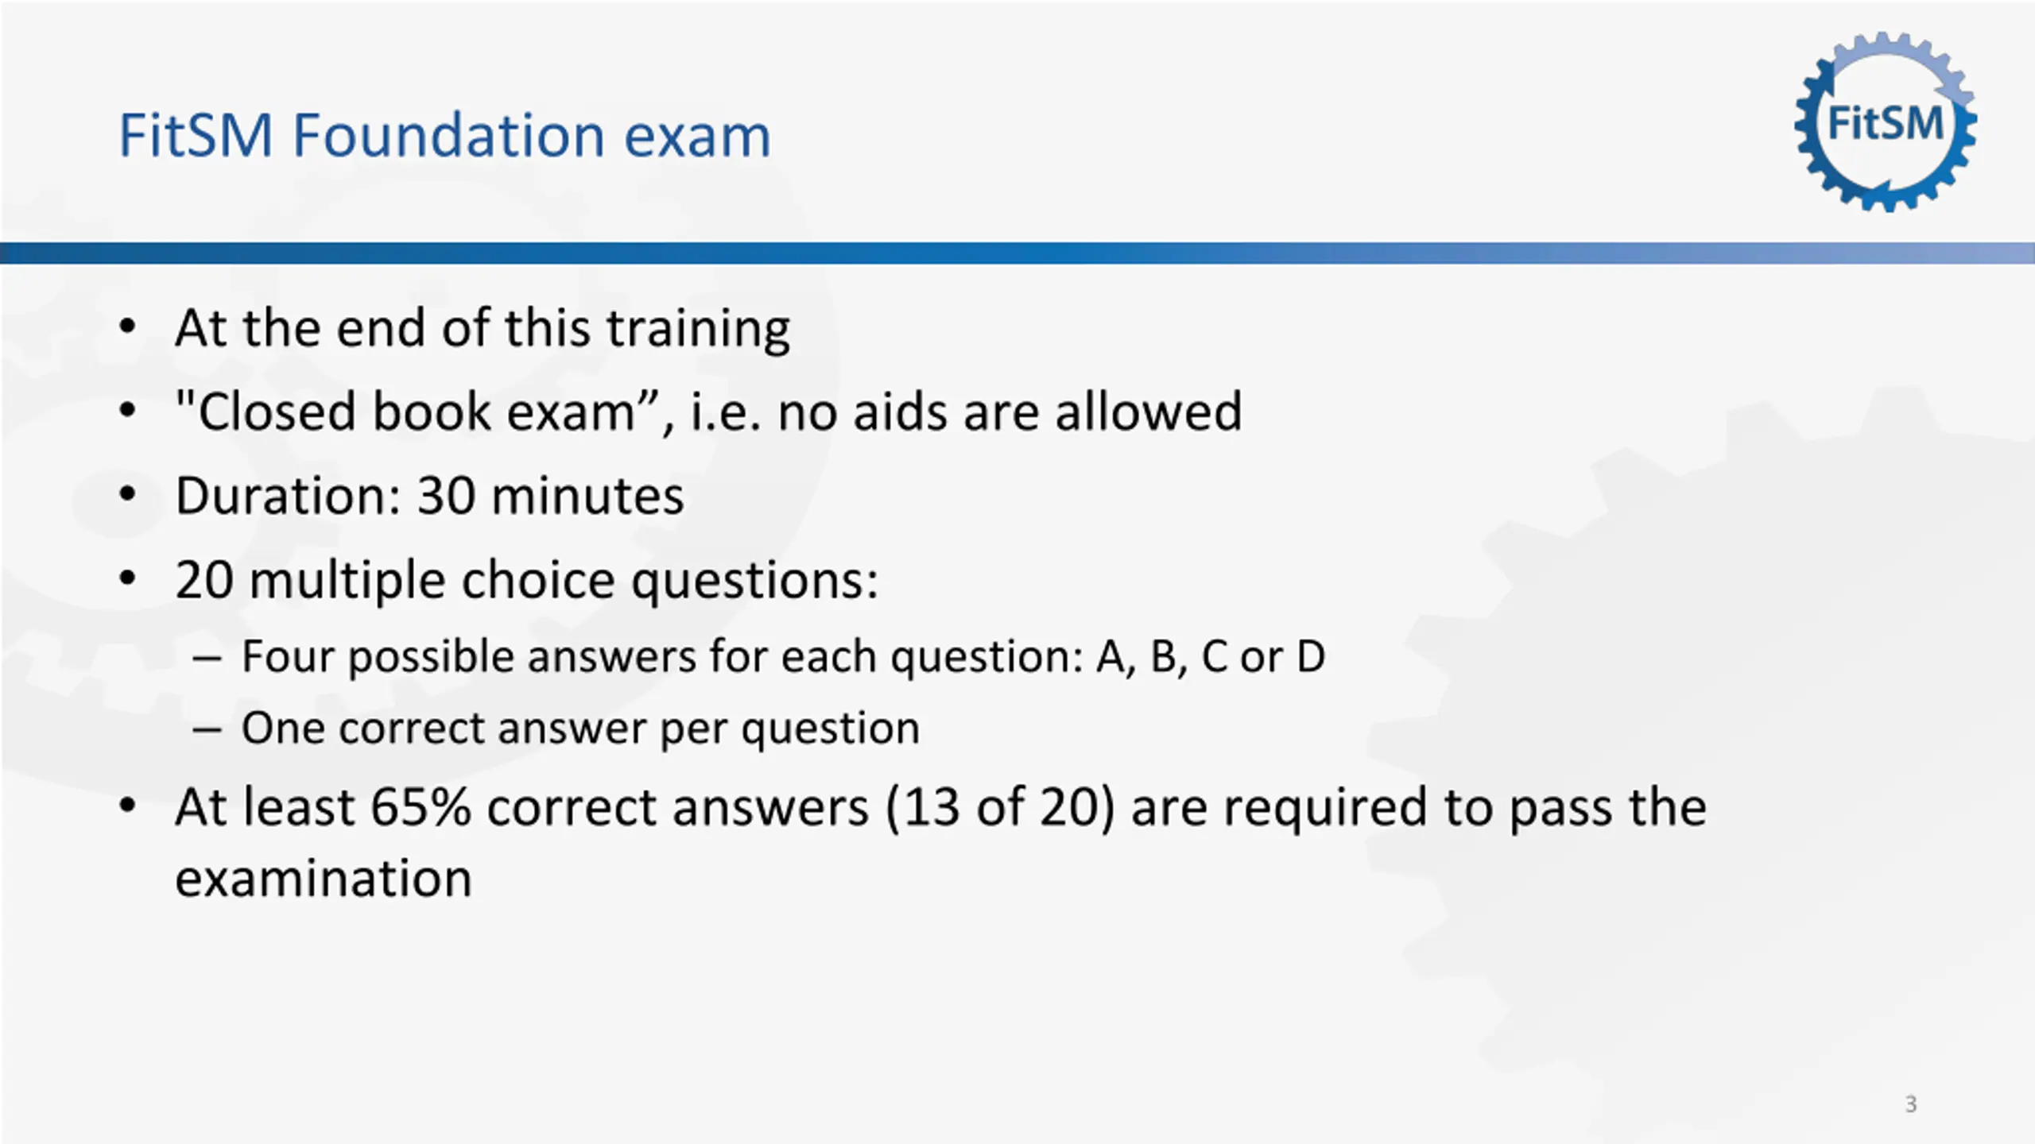Image resolution: width=2035 pixels, height=1144 pixels.
Task: Click the slide title FitSM Foundation exam
Action: (x=444, y=135)
